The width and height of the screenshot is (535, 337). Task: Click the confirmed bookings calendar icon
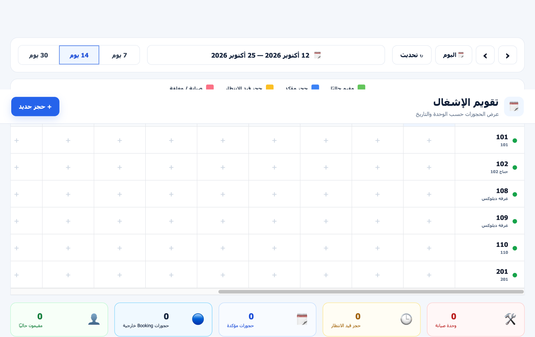click(x=302, y=319)
